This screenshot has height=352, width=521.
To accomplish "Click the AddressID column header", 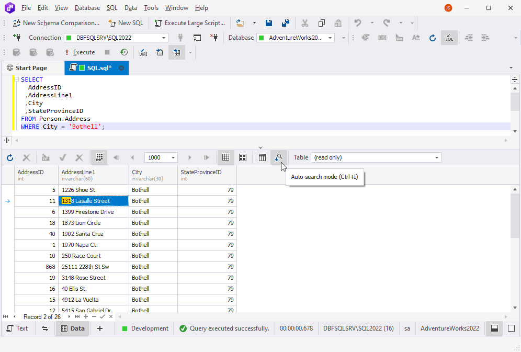I will 37,175.
